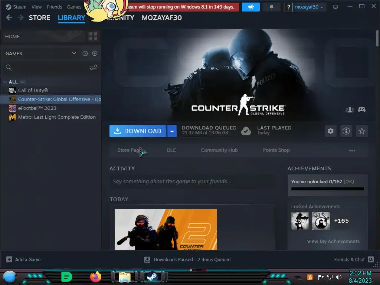Show game info icon
Image resolution: width=380 pixels, height=285 pixels.
tap(346, 131)
